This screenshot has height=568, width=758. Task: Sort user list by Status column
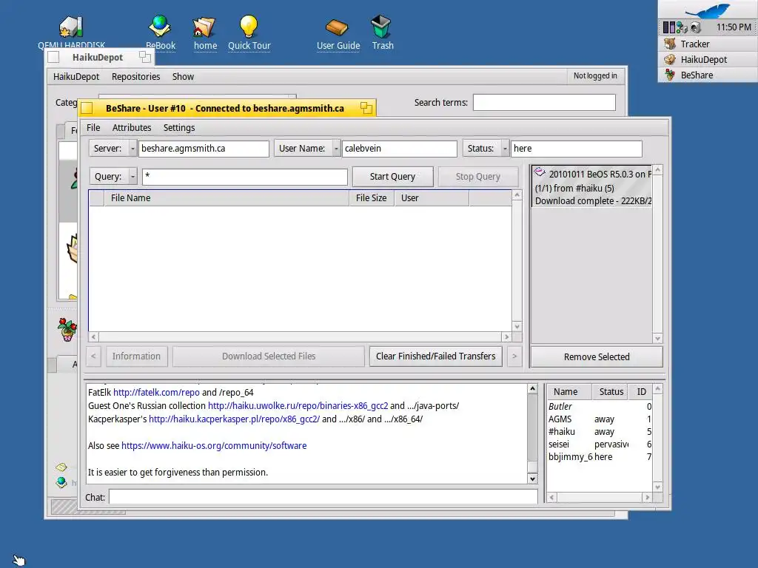611,392
